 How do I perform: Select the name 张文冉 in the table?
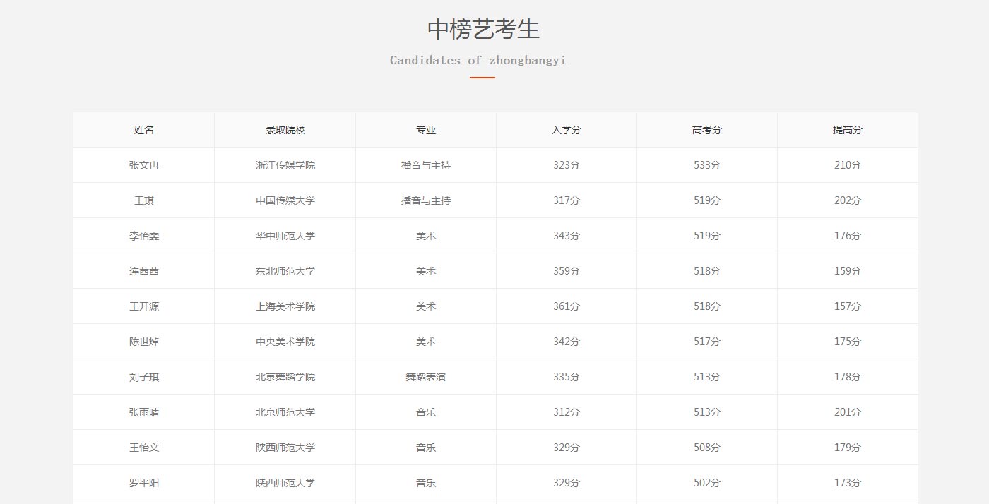(x=143, y=164)
